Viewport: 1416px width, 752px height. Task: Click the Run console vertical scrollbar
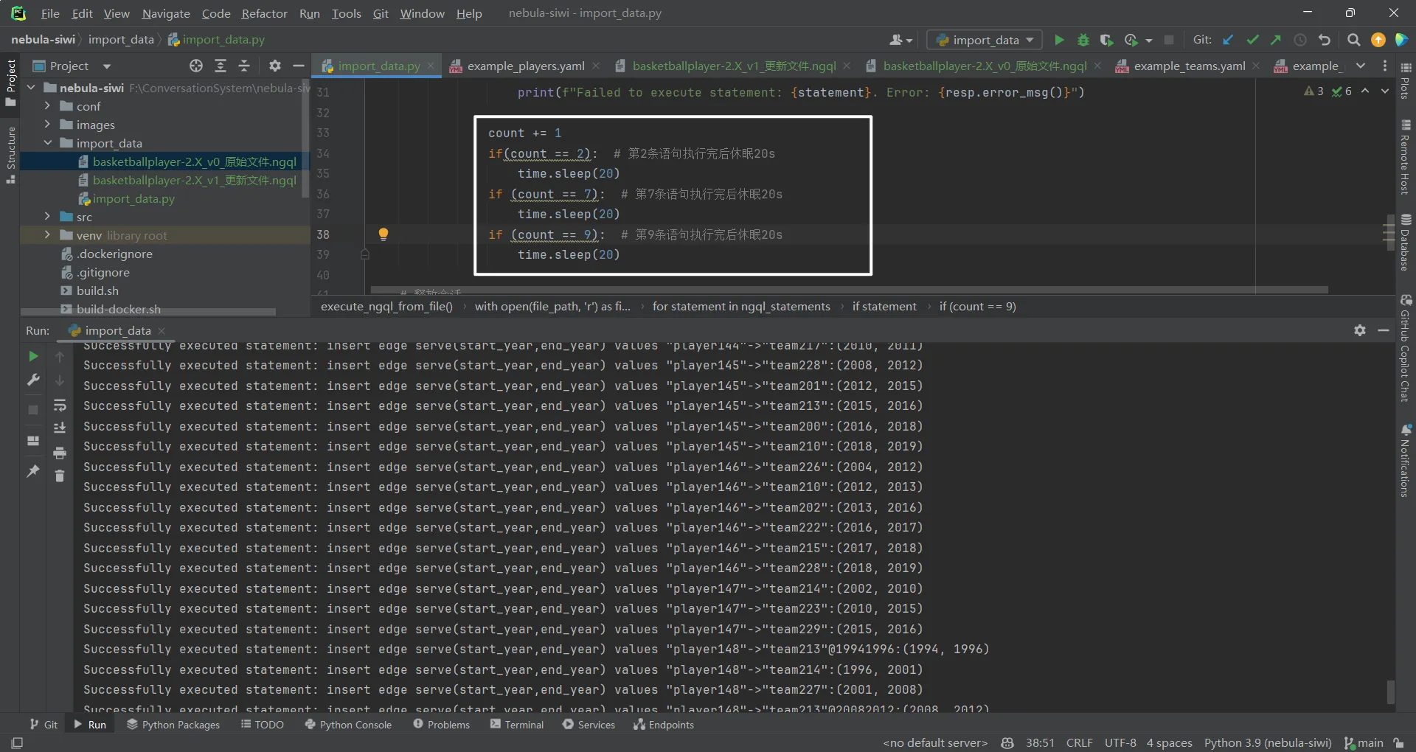[1390, 692]
